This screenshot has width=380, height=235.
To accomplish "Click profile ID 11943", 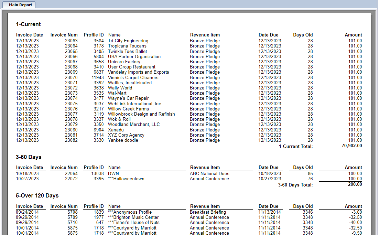I will [98, 78].
